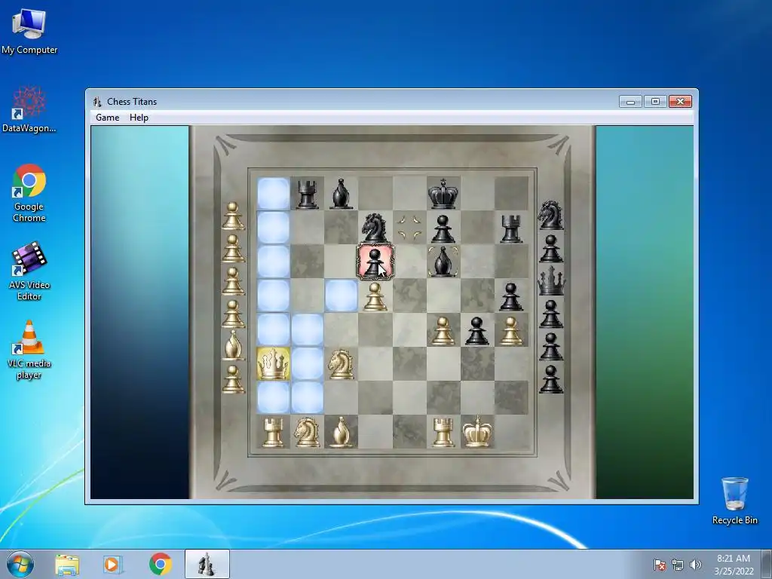Click the black pawn on g4
772x579 pixels.
(477, 330)
